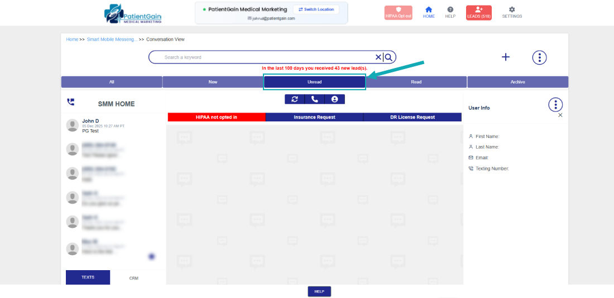614x298 pixels.
Task: Click the HIPAA Opt-out shield button
Action: [398, 13]
